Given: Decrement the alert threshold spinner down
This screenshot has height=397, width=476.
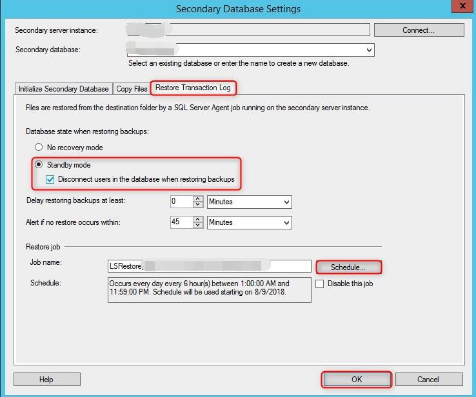Looking at the screenshot, I should coord(199,226).
